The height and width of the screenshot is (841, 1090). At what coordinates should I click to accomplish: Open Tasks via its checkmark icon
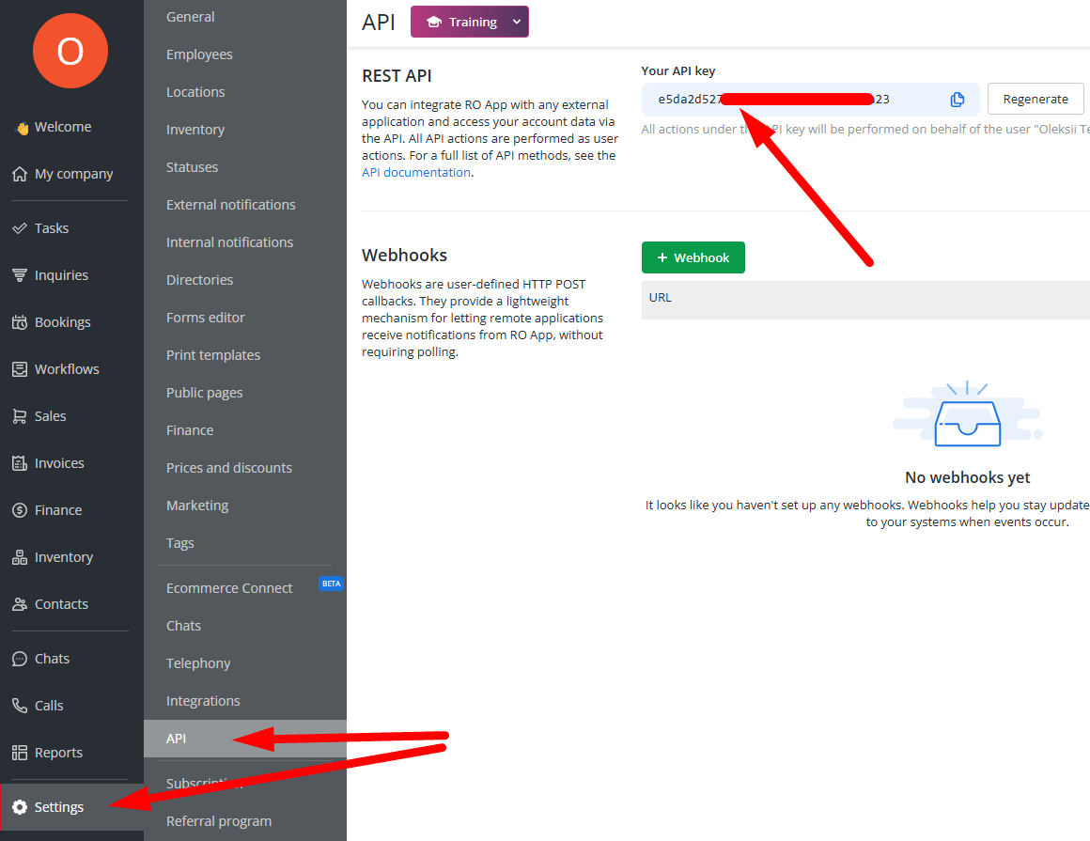click(19, 228)
